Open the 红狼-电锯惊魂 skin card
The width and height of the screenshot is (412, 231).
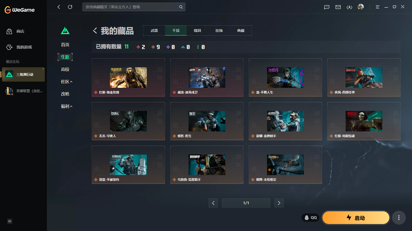pyautogui.click(x=364, y=121)
